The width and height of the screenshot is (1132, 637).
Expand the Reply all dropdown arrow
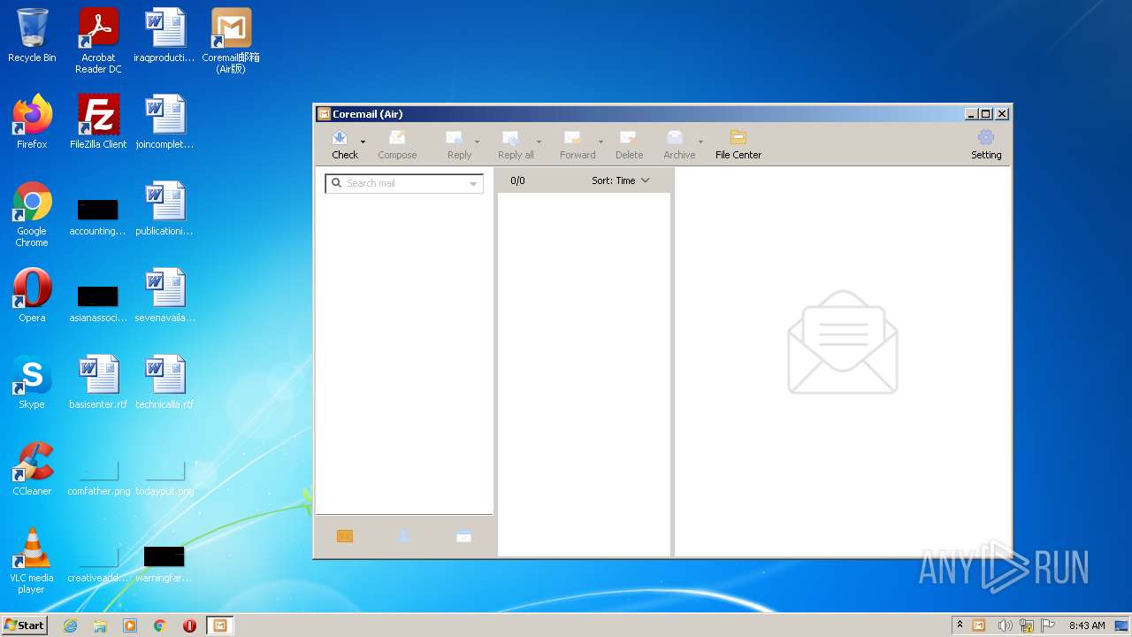click(539, 142)
